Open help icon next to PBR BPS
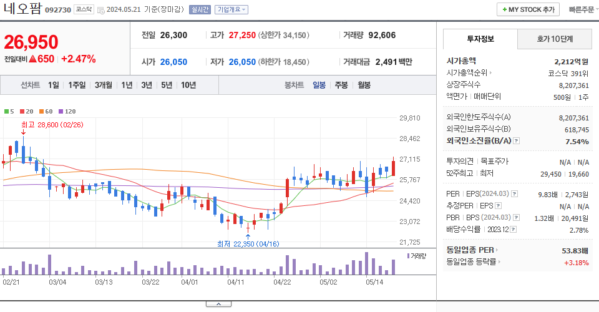The width and height of the screenshot is (599, 312). (517, 218)
